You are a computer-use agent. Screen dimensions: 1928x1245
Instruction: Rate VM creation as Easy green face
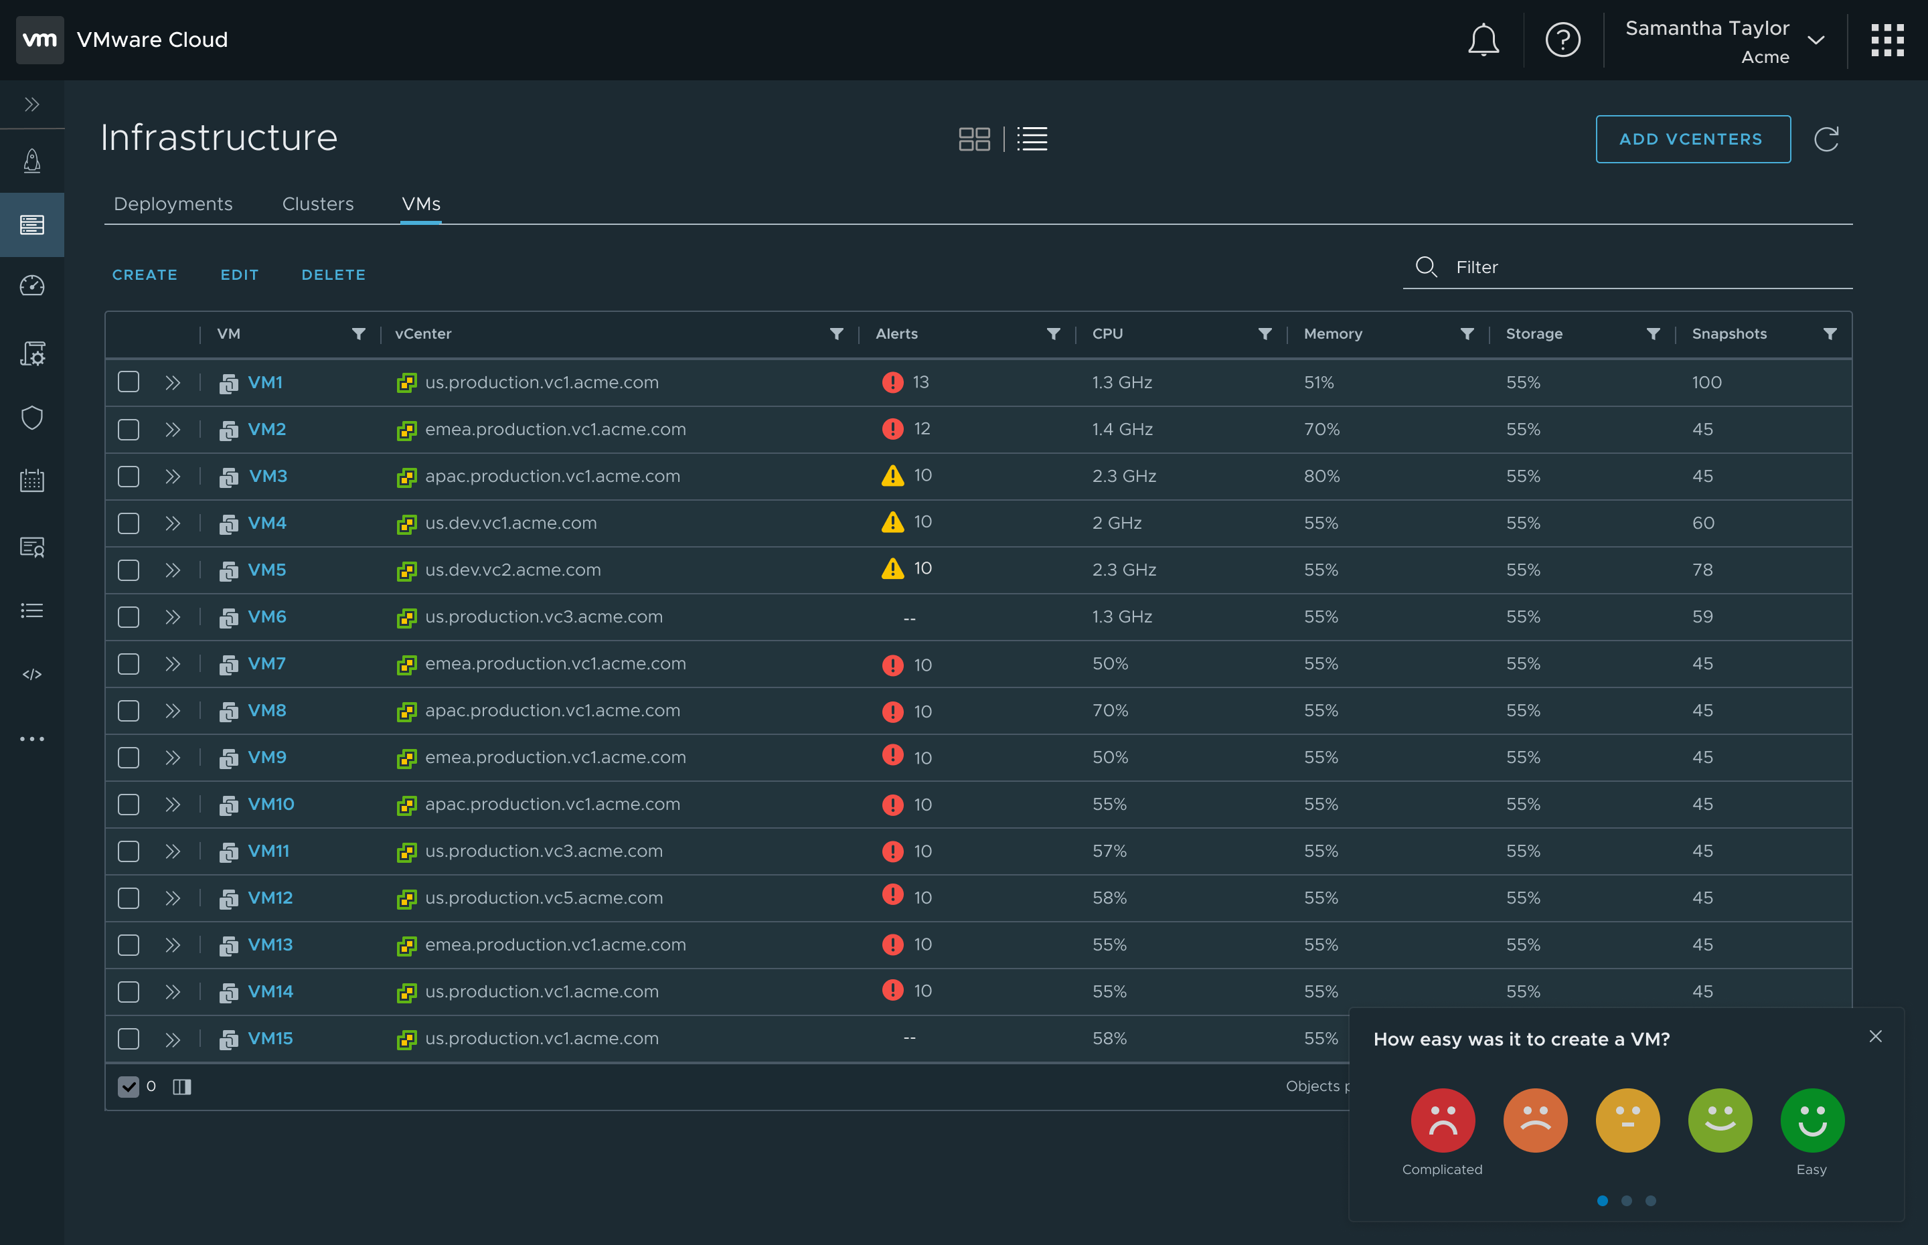[1812, 1120]
